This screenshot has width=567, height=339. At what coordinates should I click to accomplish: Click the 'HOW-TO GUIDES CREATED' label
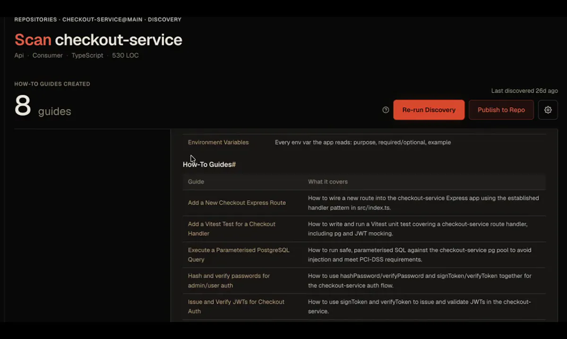coord(52,84)
